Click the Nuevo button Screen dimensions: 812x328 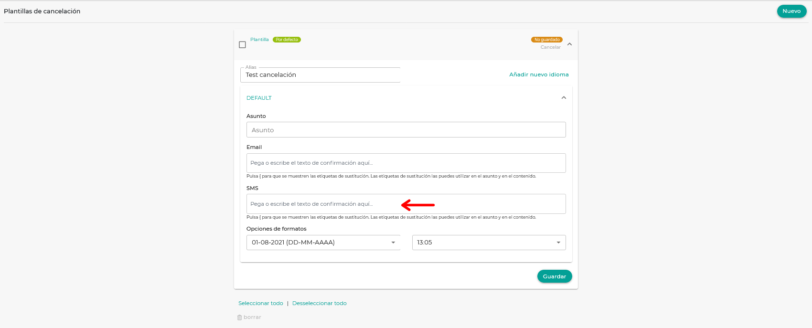[x=791, y=11]
